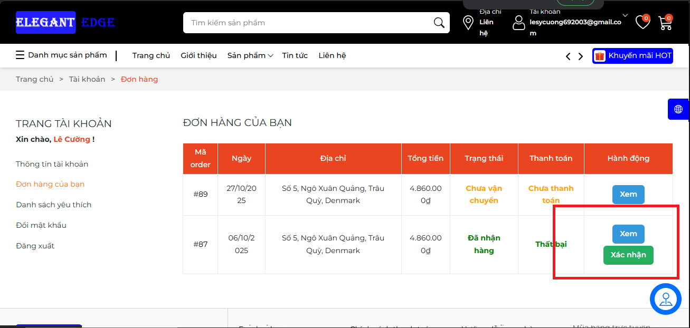Click the location pin icon

coord(468,23)
